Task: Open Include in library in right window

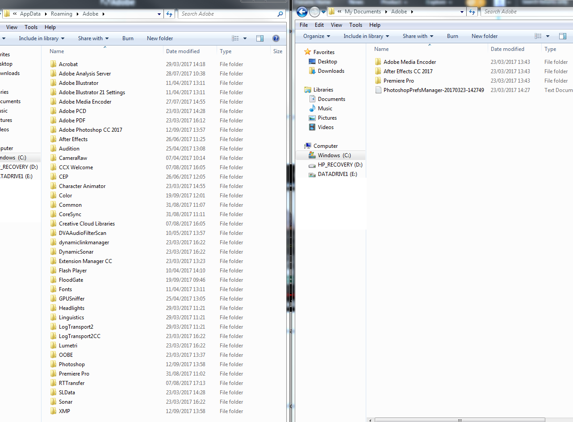Action: click(366, 36)
